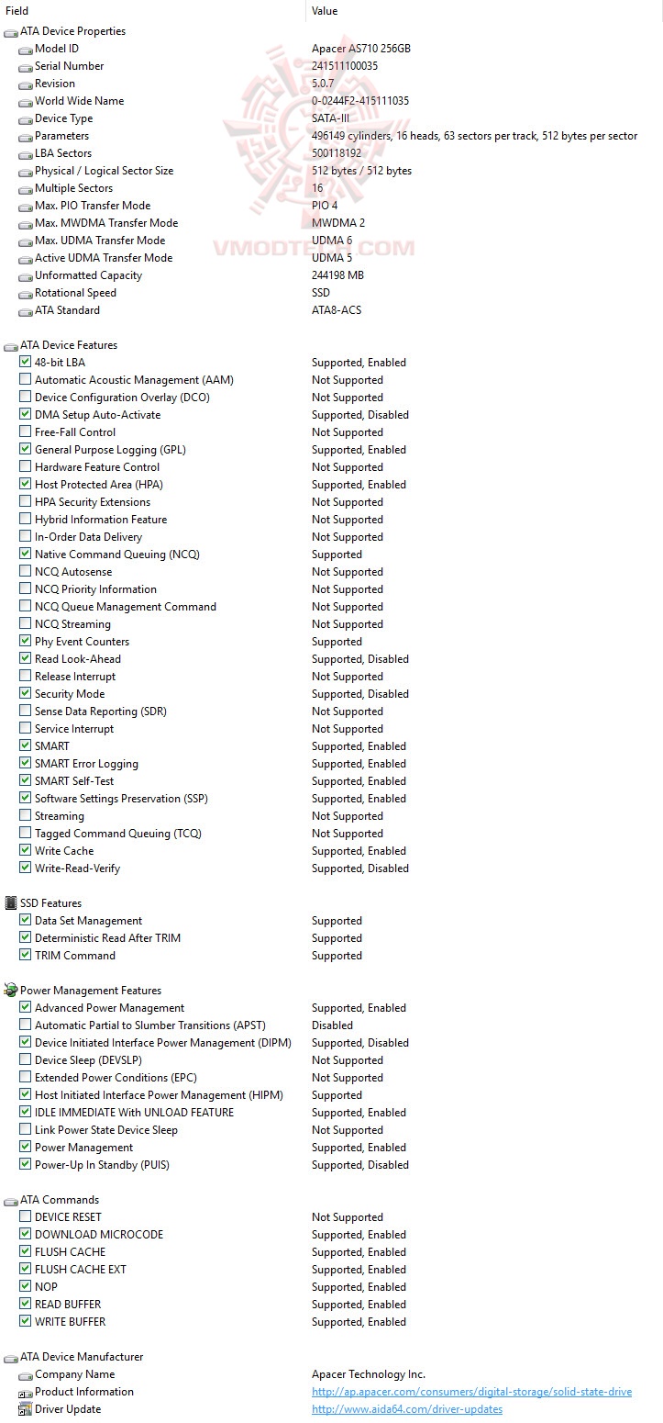Toggle the 48-bit LBA checkbox
The height and width of the screenshot is (1423, 663).
(26, 363)
